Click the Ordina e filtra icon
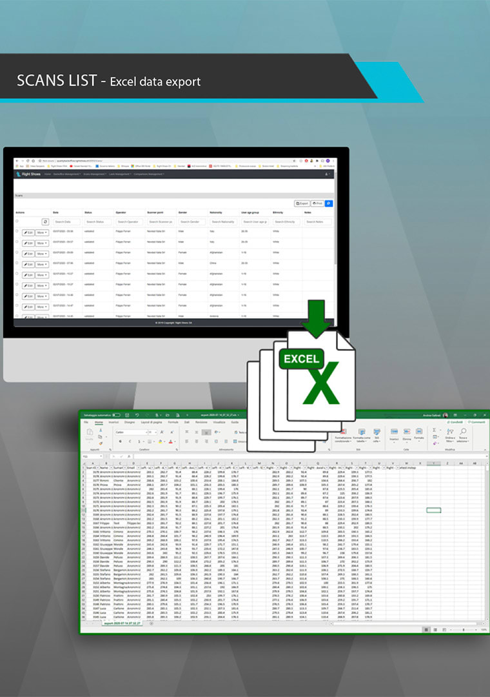 tap(449, 432)
